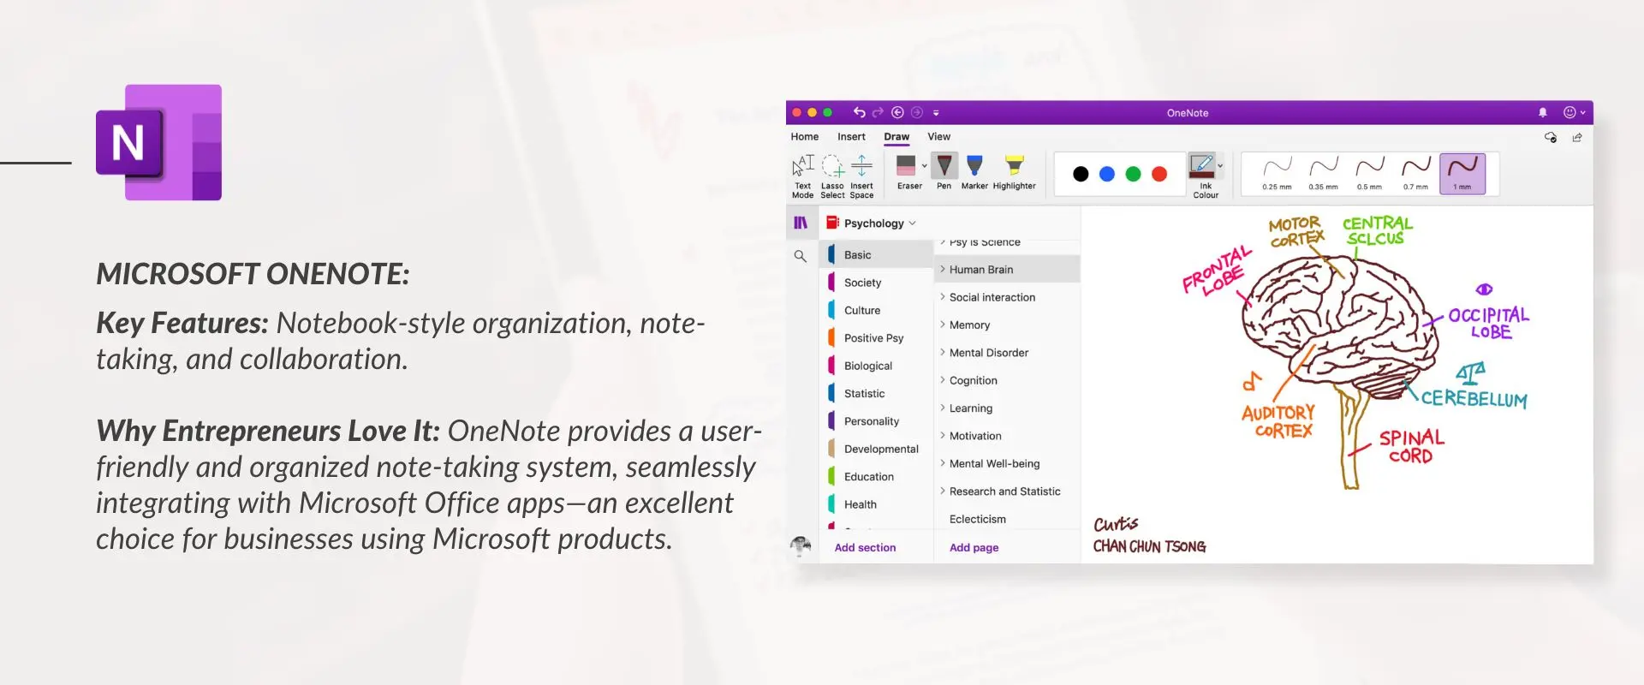The height and width of the screenshot is (685, 1644).
Task: Go forward with the circled right arrow
Action: coord(917,112)
